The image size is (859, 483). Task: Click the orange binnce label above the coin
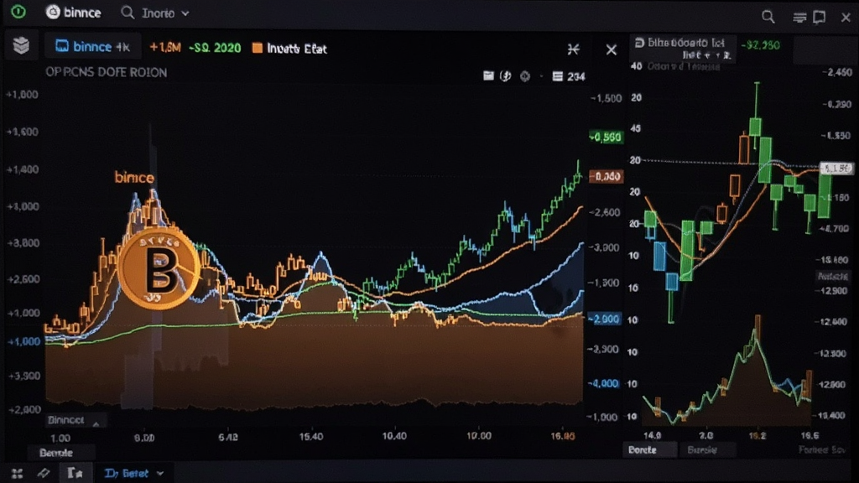(134, 178)
